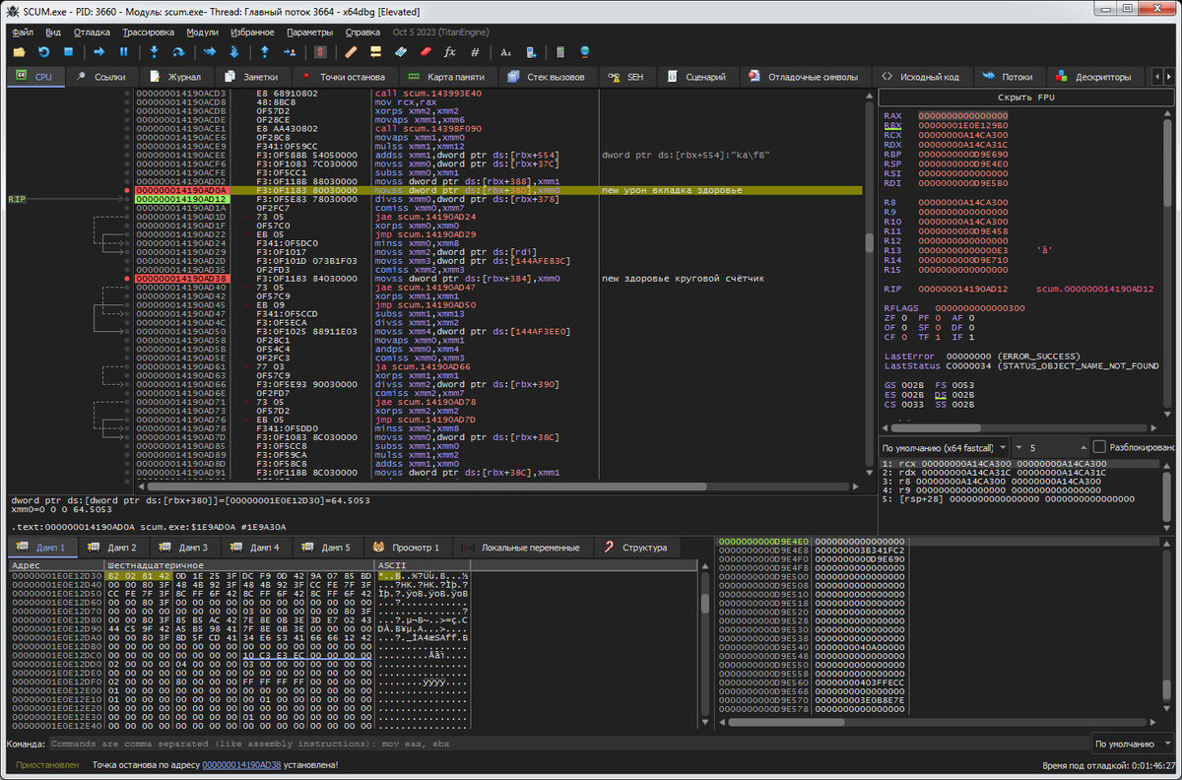Screen dimensions: 1182x780
Task: Open the x64 fastcall calling convention dropdown
Action: [945, 447]
